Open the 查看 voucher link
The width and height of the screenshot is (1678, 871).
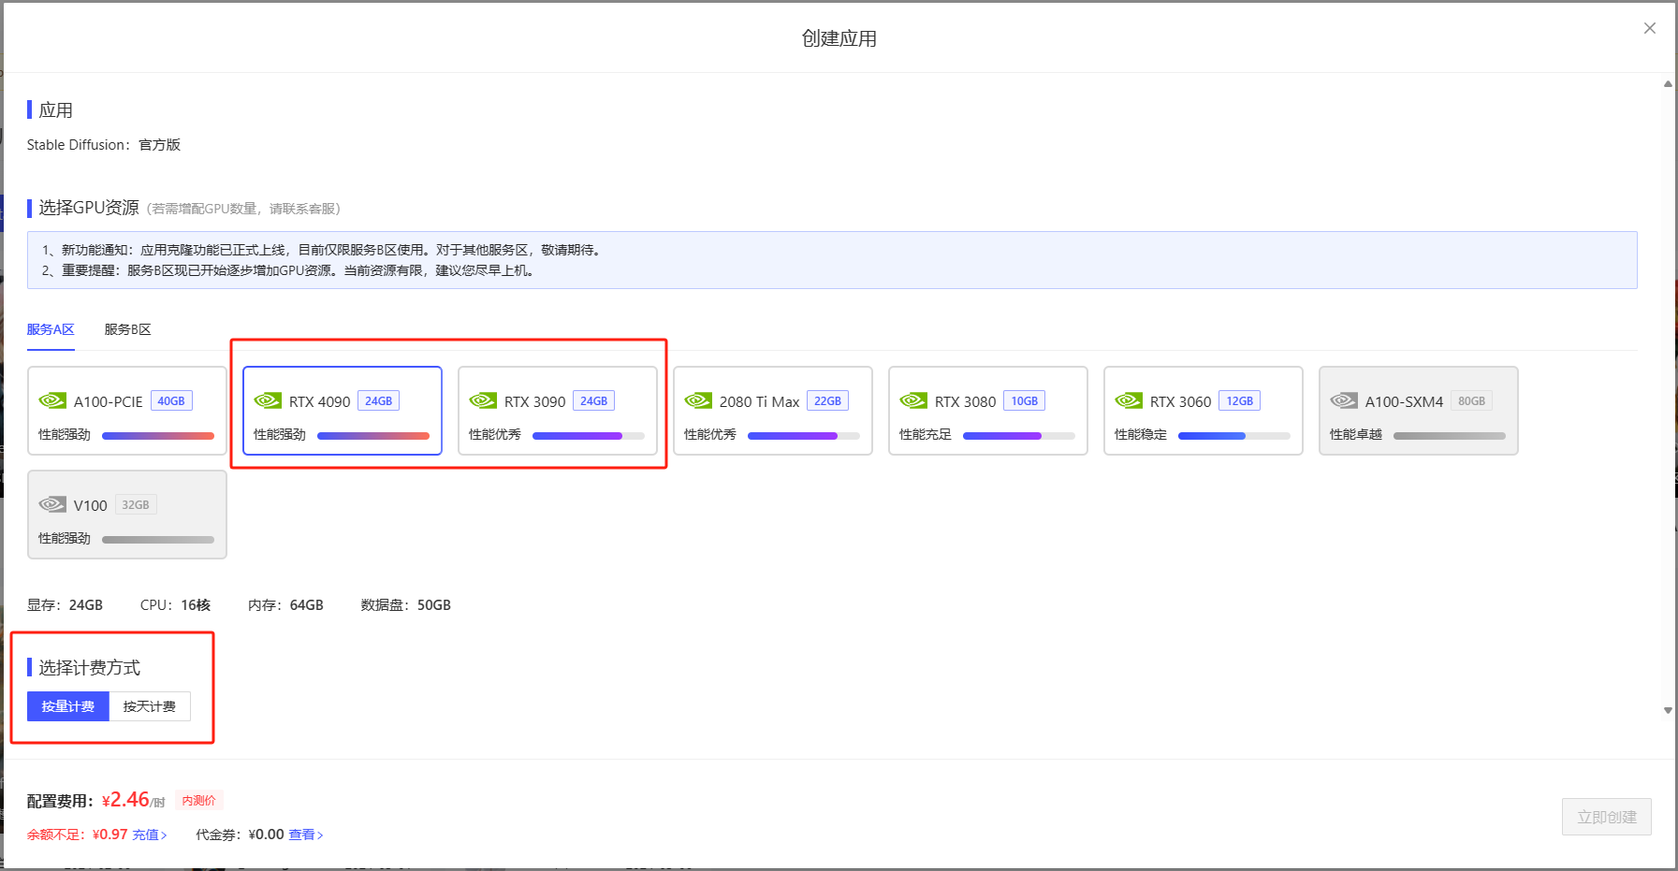coord(306,835)
